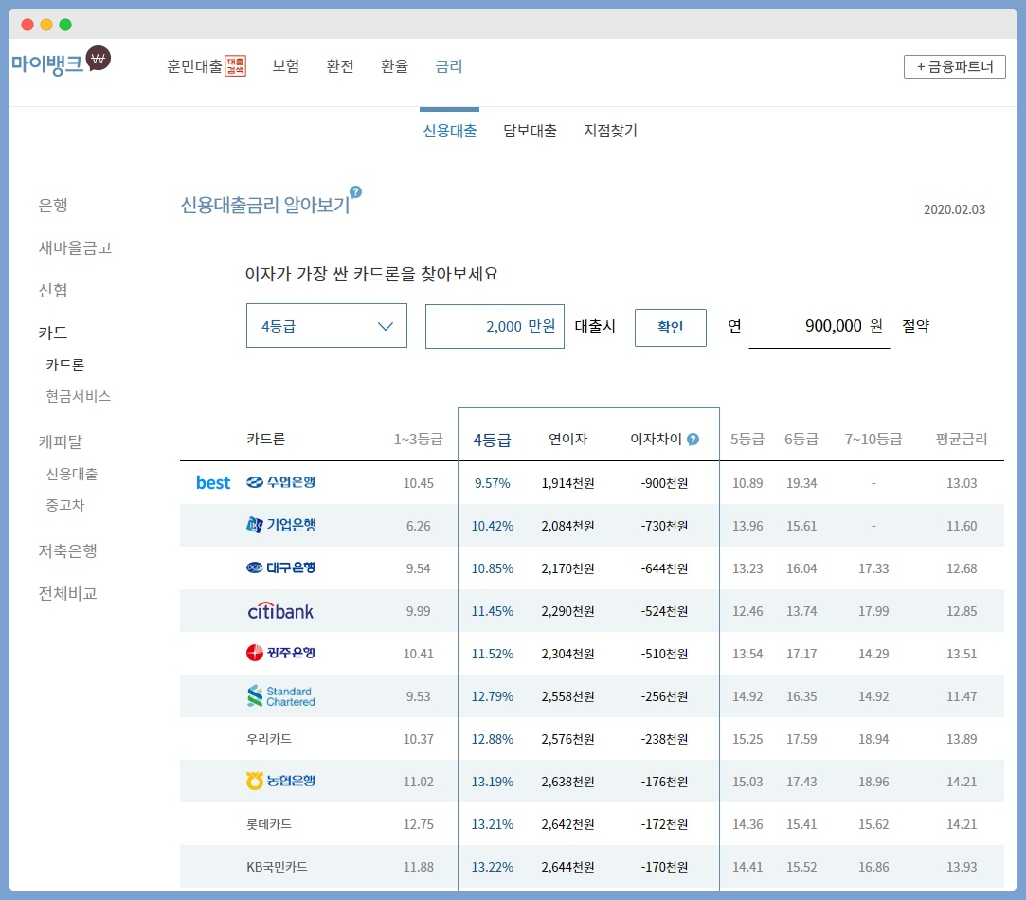The image size is (1026, 900).
Task: Click 롯데카드 row name
Action: point(269,824)
